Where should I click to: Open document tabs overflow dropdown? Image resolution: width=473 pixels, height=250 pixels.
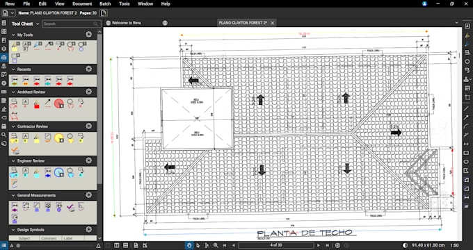[456, 23]
